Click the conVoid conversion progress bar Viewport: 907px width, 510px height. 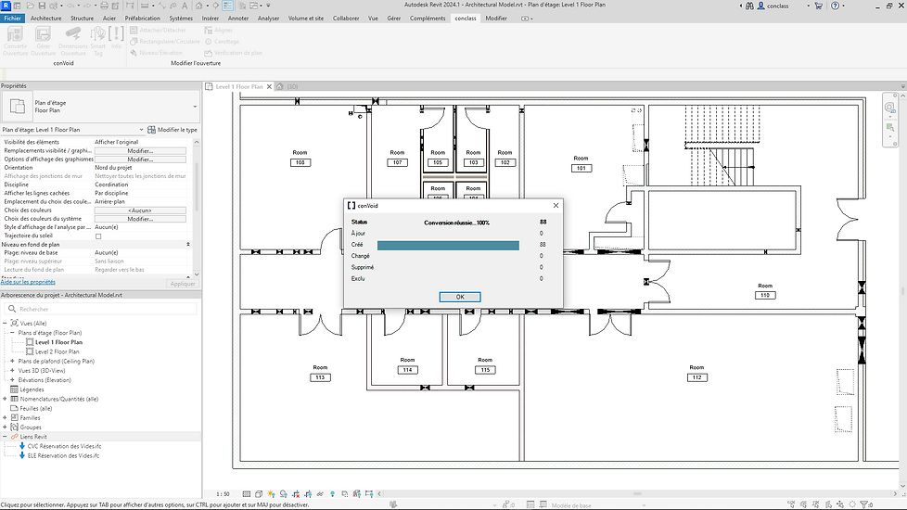(x=448, y=245)
